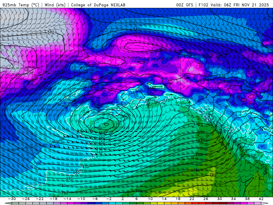Click the 26 color scale label
Screen dimensions: 273x205
[206, 199]
